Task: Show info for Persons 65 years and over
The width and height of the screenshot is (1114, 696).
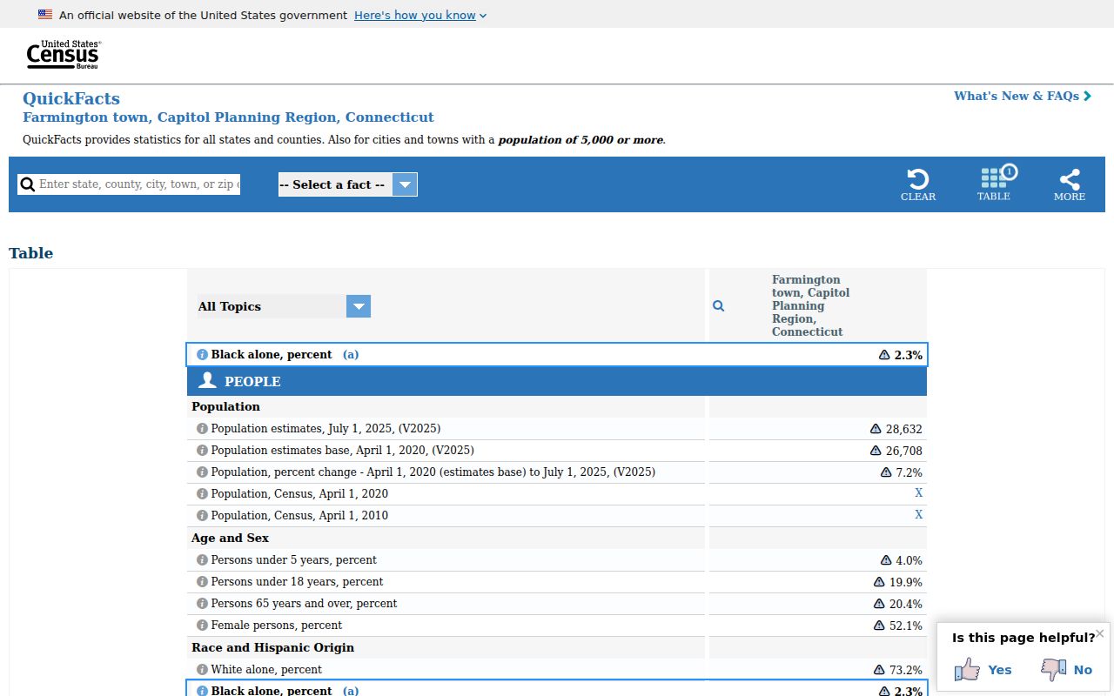Action: pyautogui.click(x=202, y=604)
